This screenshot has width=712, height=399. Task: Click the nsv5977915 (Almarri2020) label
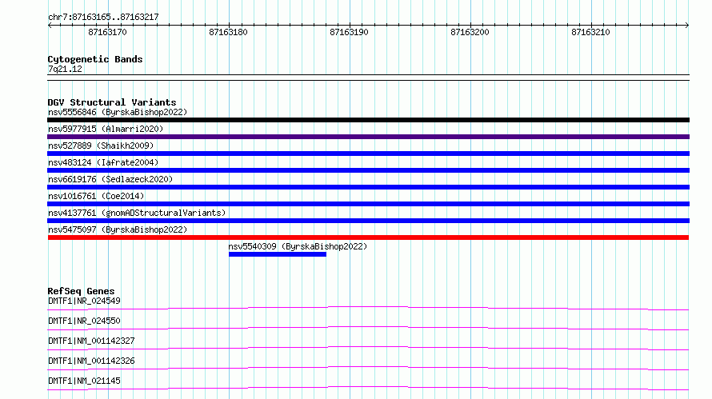click(106, 129)
